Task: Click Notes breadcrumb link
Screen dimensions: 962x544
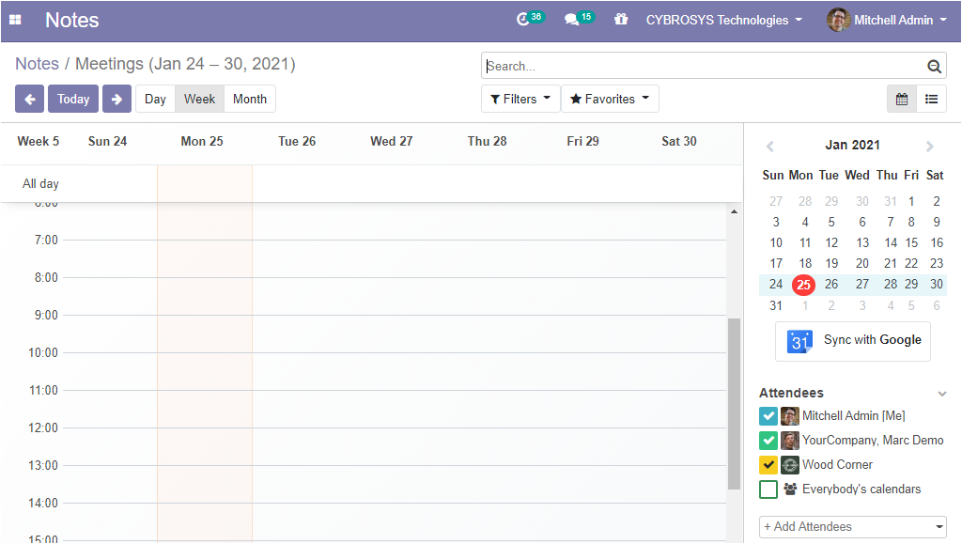Action: click(37, 64)
